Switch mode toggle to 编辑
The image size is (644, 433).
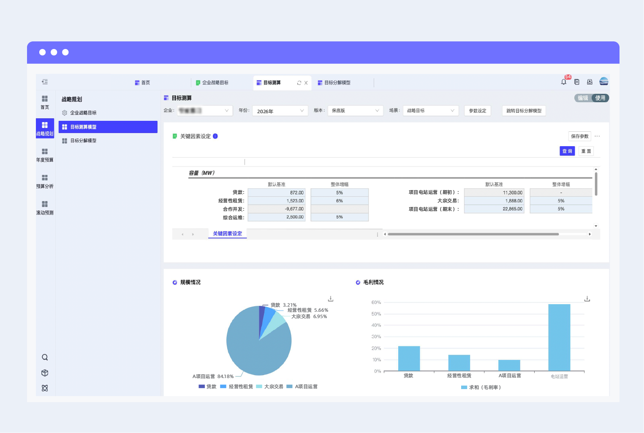click(583, 98)
